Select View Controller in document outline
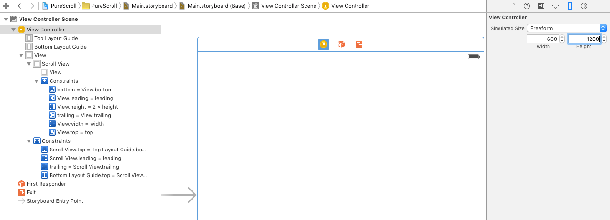This screenshot has height=220, width=610. (80, 30)
